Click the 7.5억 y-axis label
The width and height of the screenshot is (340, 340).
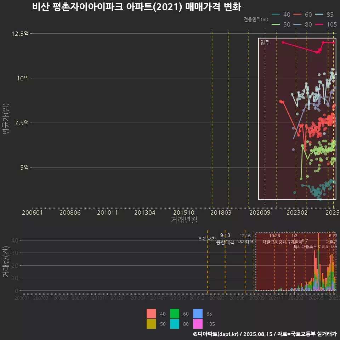click(22, 123)
